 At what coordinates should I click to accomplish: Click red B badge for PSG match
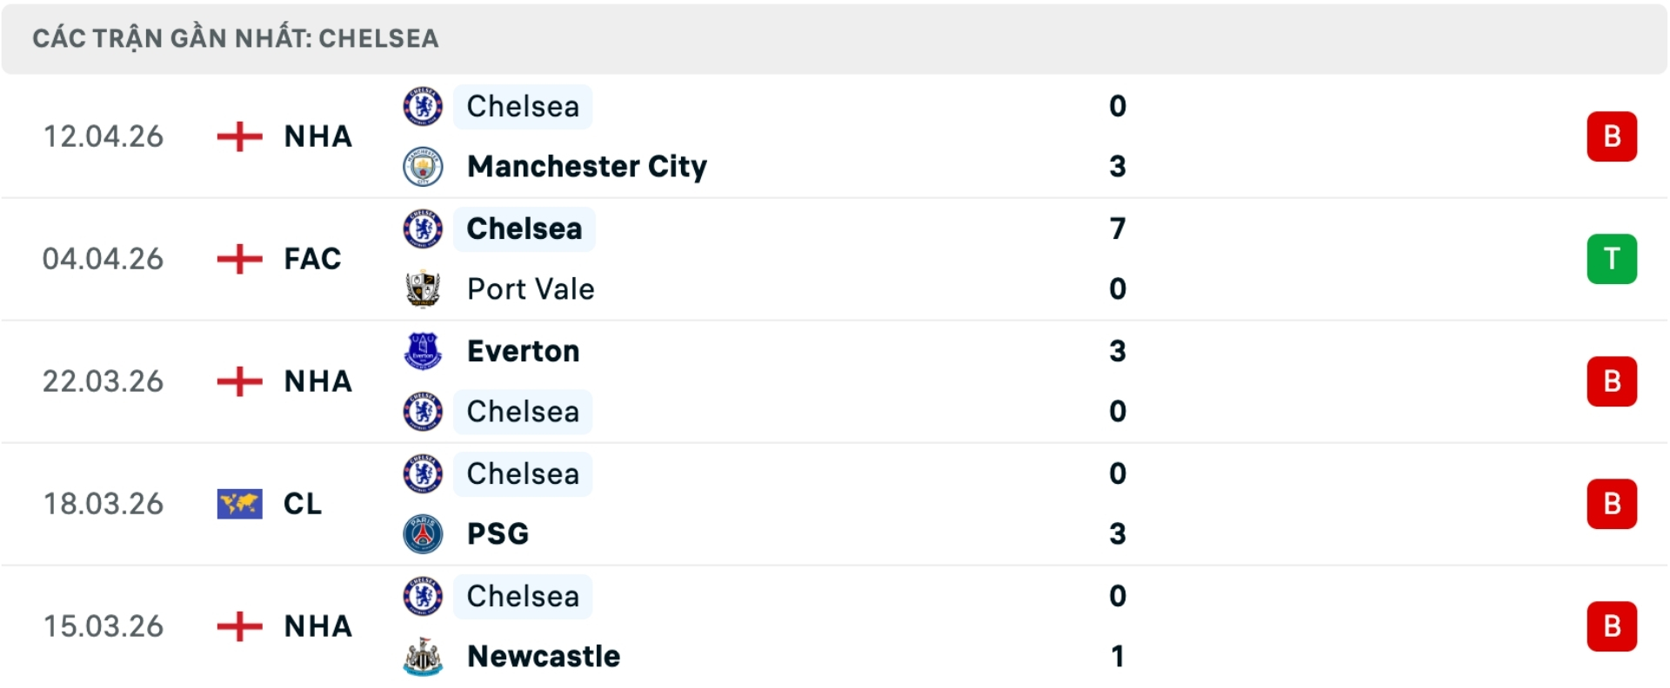click(1611, 504)
